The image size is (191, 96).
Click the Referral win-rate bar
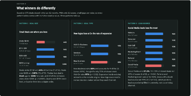[x=154, y=59]
